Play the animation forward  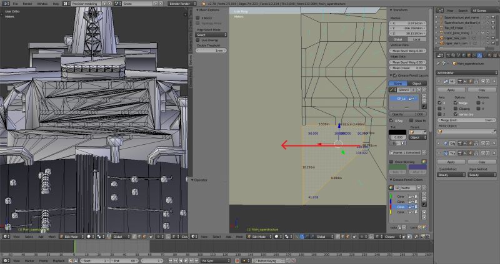click(187, 260)
